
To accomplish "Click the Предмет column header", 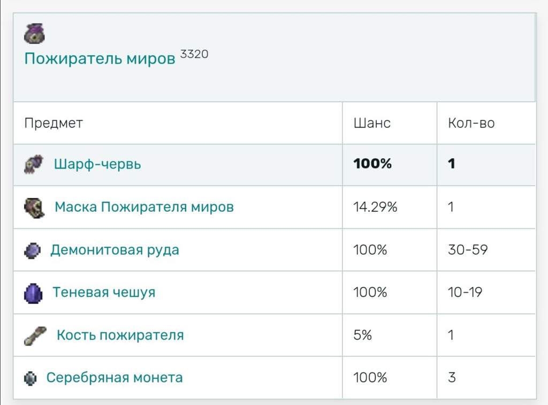I will [54, 123].
